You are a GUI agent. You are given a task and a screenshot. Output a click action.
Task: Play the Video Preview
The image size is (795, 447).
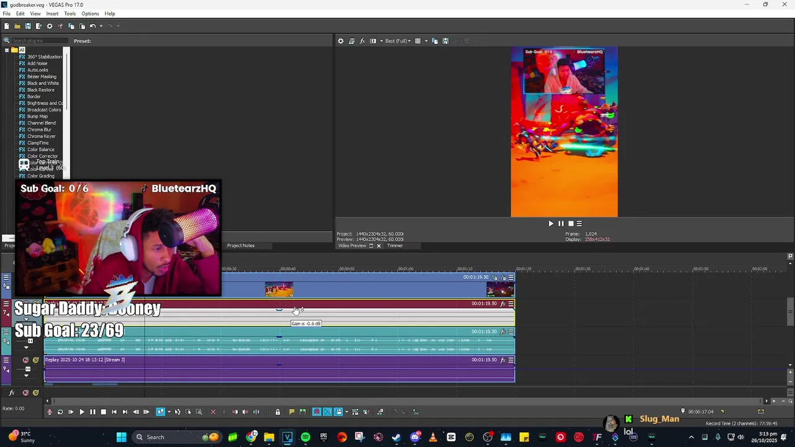point(550,223)
